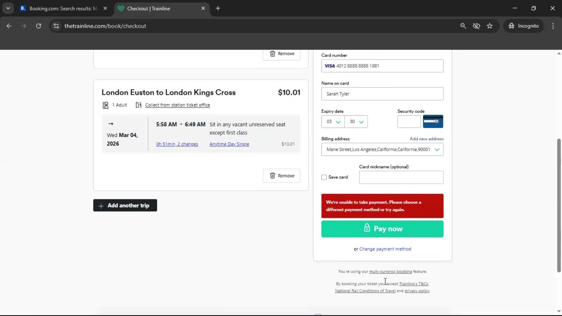Viewport: 562px width, 316px height.
Task: Remove the London Euston trip via trash icon
Action: [x=273, y=176]
